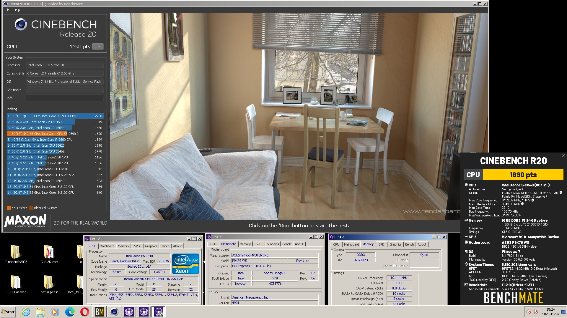Switch to Mainboard tab in first CPU-Z window
This screenshot has width=567, height=318.
(107, 246)
